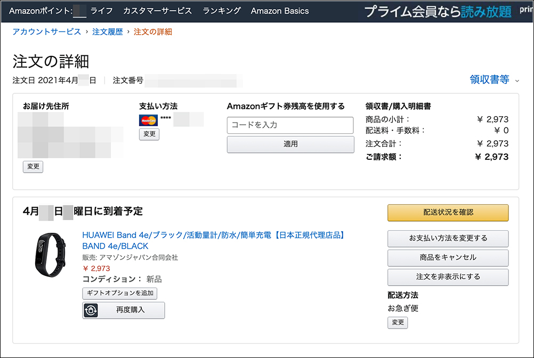Click the プライム会員なら読み放題 banner
The image size is (534, 358).
438,12
